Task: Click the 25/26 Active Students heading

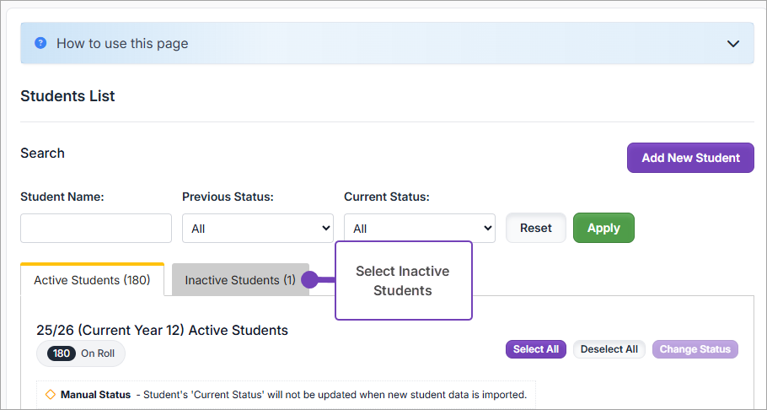Action: click(x=163, y=330)
